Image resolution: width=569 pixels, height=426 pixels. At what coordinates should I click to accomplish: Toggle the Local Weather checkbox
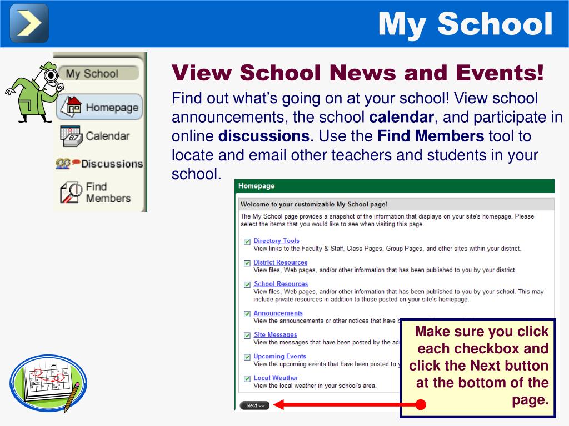(247, 379)
